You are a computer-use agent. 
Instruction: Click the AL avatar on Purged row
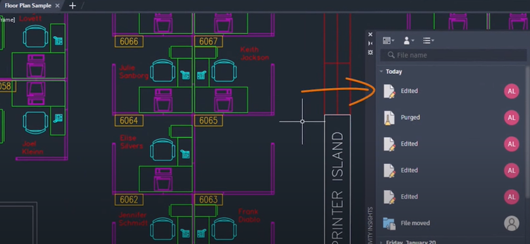click(x=512, y=118)
